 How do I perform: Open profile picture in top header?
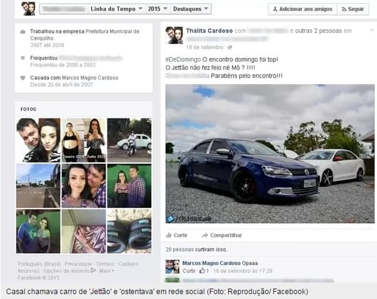29,9
